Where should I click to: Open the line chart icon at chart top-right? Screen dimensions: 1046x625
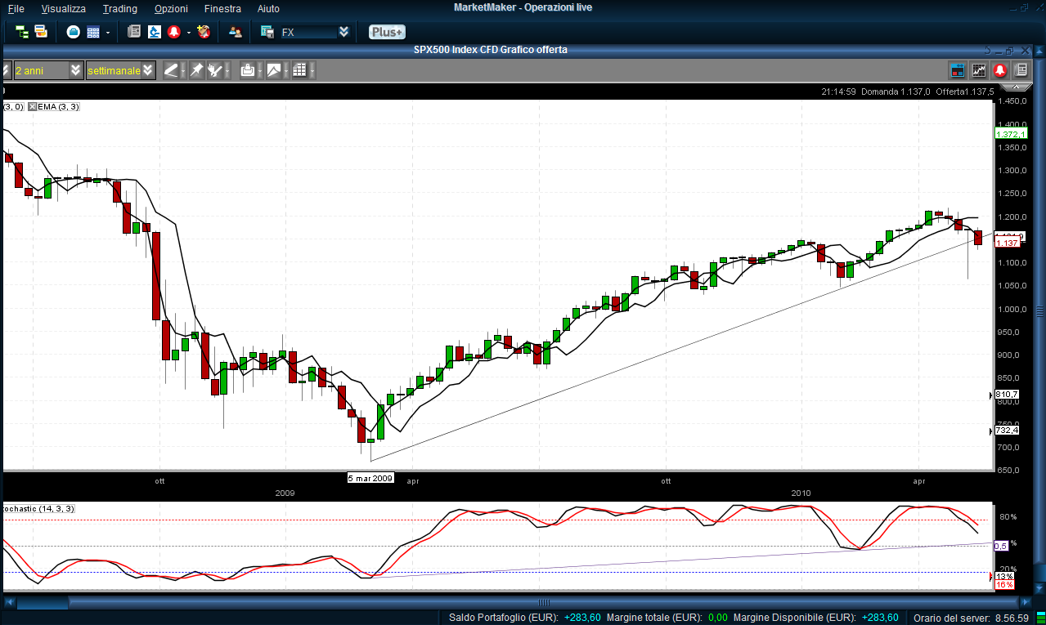[978, 70]
